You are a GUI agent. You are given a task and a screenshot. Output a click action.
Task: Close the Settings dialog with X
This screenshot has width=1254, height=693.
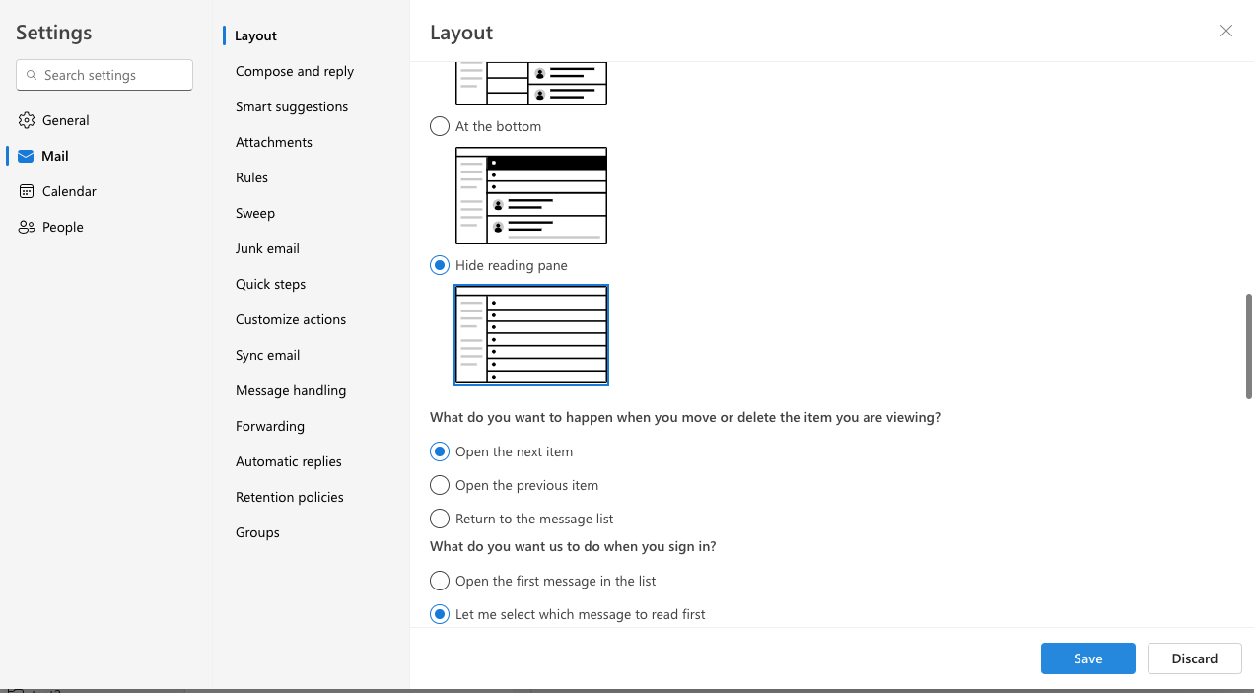click(x=1226, y=31)
